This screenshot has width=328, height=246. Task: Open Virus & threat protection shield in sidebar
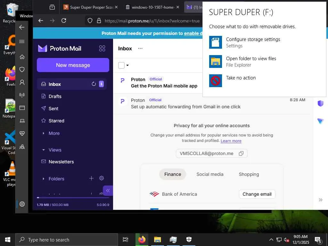pos(22,70)
